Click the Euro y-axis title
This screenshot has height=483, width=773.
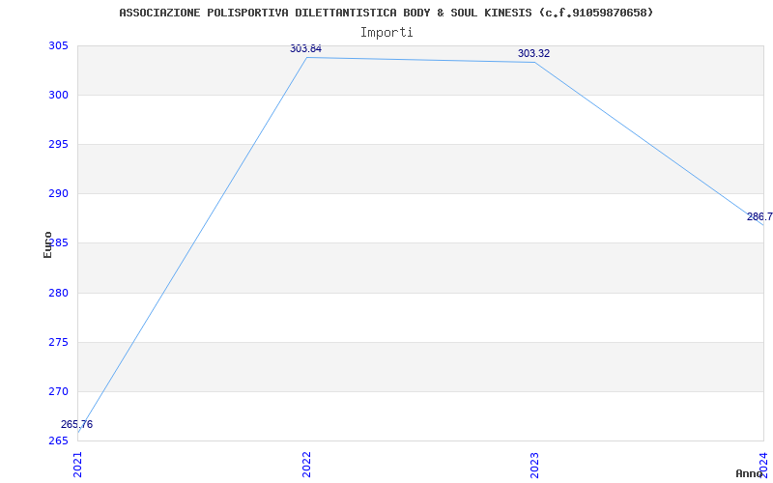[x=47, y=244]
